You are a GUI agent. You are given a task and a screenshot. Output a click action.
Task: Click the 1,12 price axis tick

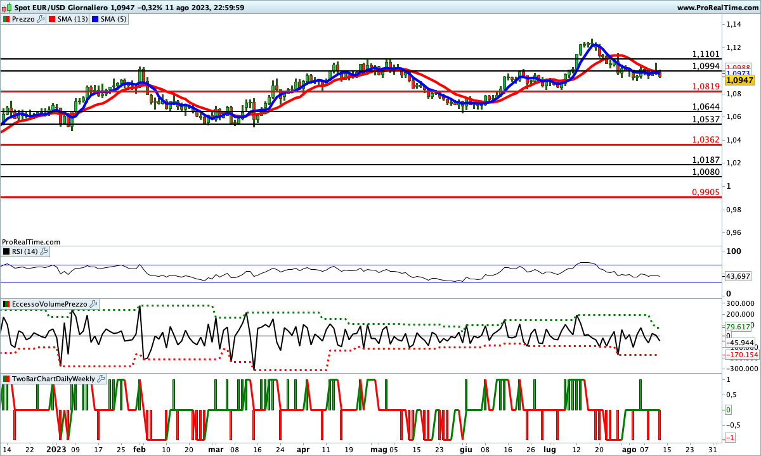point(734,47)
